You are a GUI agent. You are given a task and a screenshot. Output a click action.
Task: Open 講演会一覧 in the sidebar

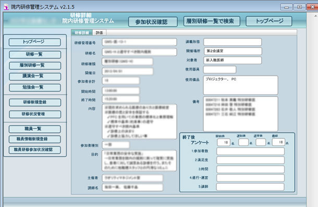click(x=35, y=77)
